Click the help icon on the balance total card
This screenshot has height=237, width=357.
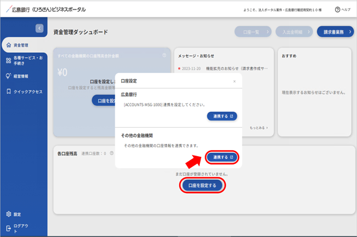coord(164,55)
